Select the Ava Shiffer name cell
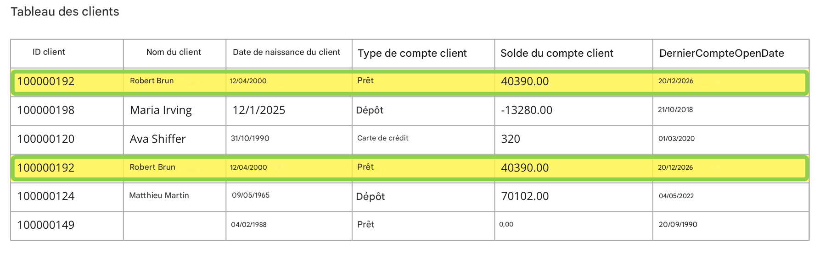 157,139
